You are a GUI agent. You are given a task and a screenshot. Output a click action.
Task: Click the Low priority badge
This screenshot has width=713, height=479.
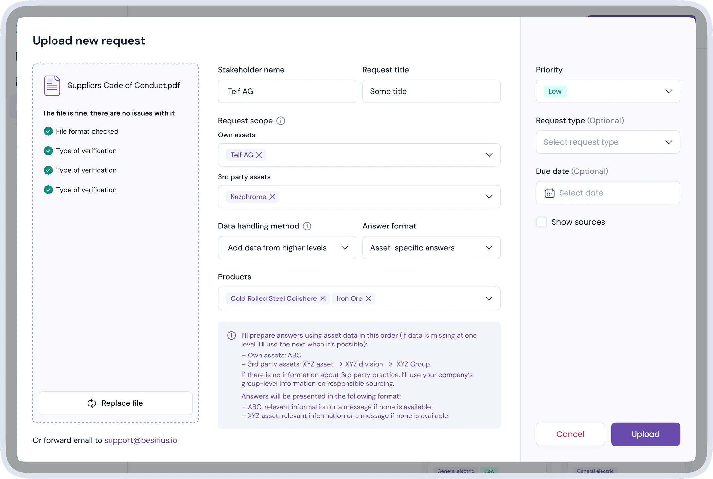(555, 91)
